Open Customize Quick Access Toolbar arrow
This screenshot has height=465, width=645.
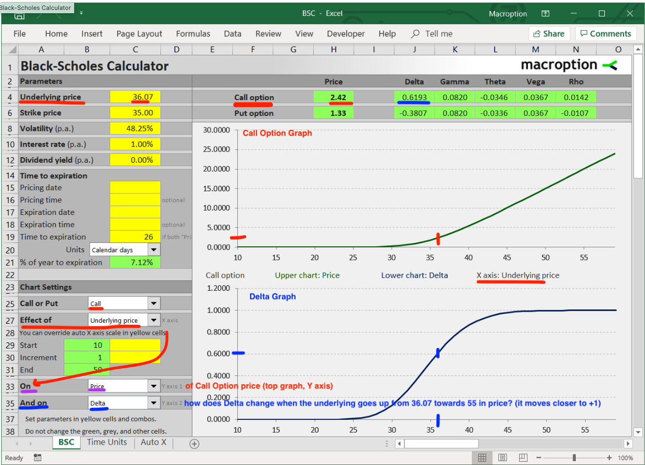coord(81,13)
